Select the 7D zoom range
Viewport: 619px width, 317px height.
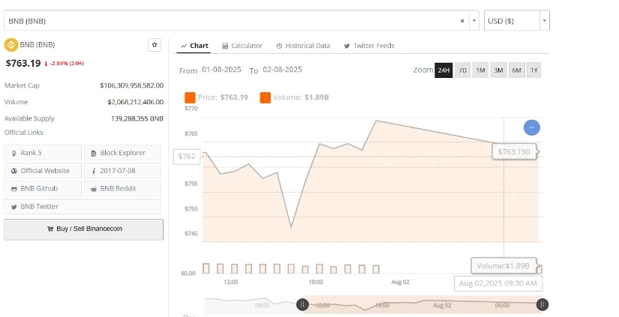click(x=463, y=70)
